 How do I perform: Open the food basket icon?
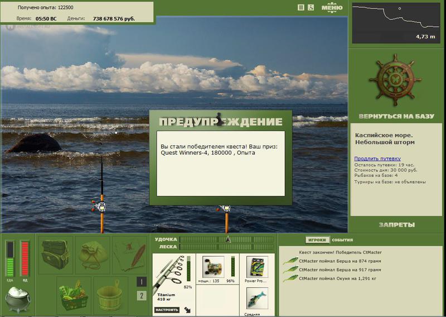pos(74,295)
